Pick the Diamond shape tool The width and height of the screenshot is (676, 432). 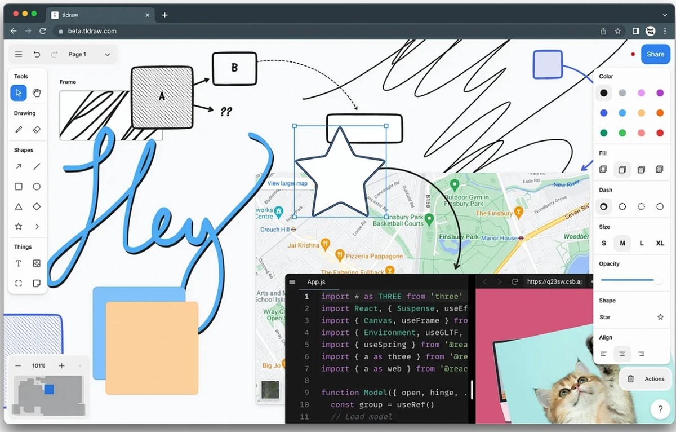(x=37, y=206)
